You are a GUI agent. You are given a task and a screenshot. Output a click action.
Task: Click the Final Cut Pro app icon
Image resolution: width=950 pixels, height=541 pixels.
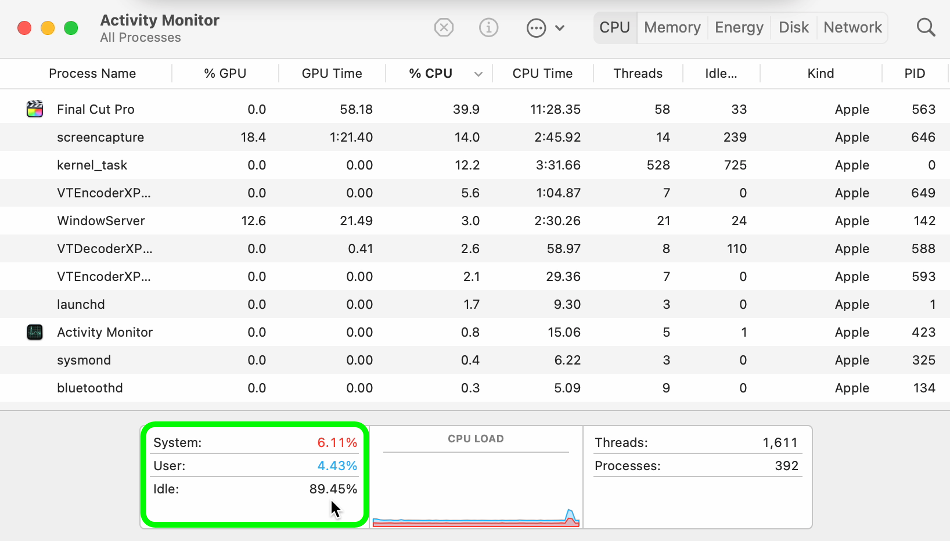35,109
